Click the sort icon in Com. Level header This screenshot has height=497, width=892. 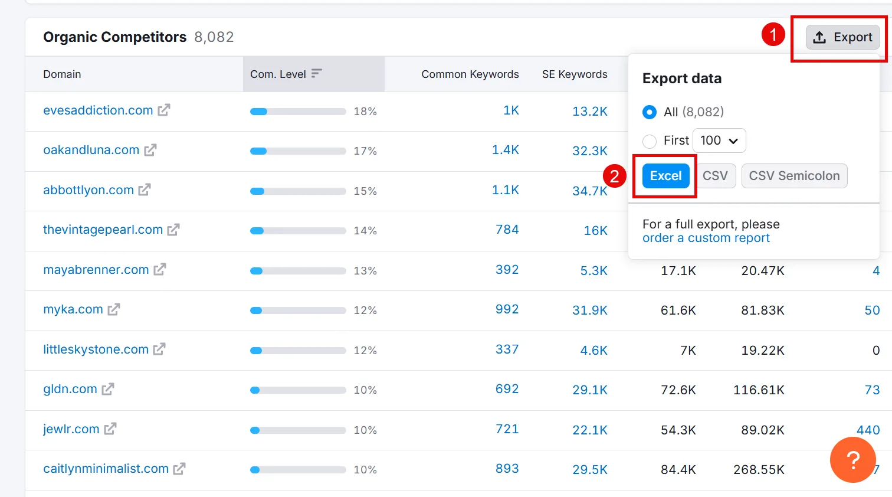point(317,73)
